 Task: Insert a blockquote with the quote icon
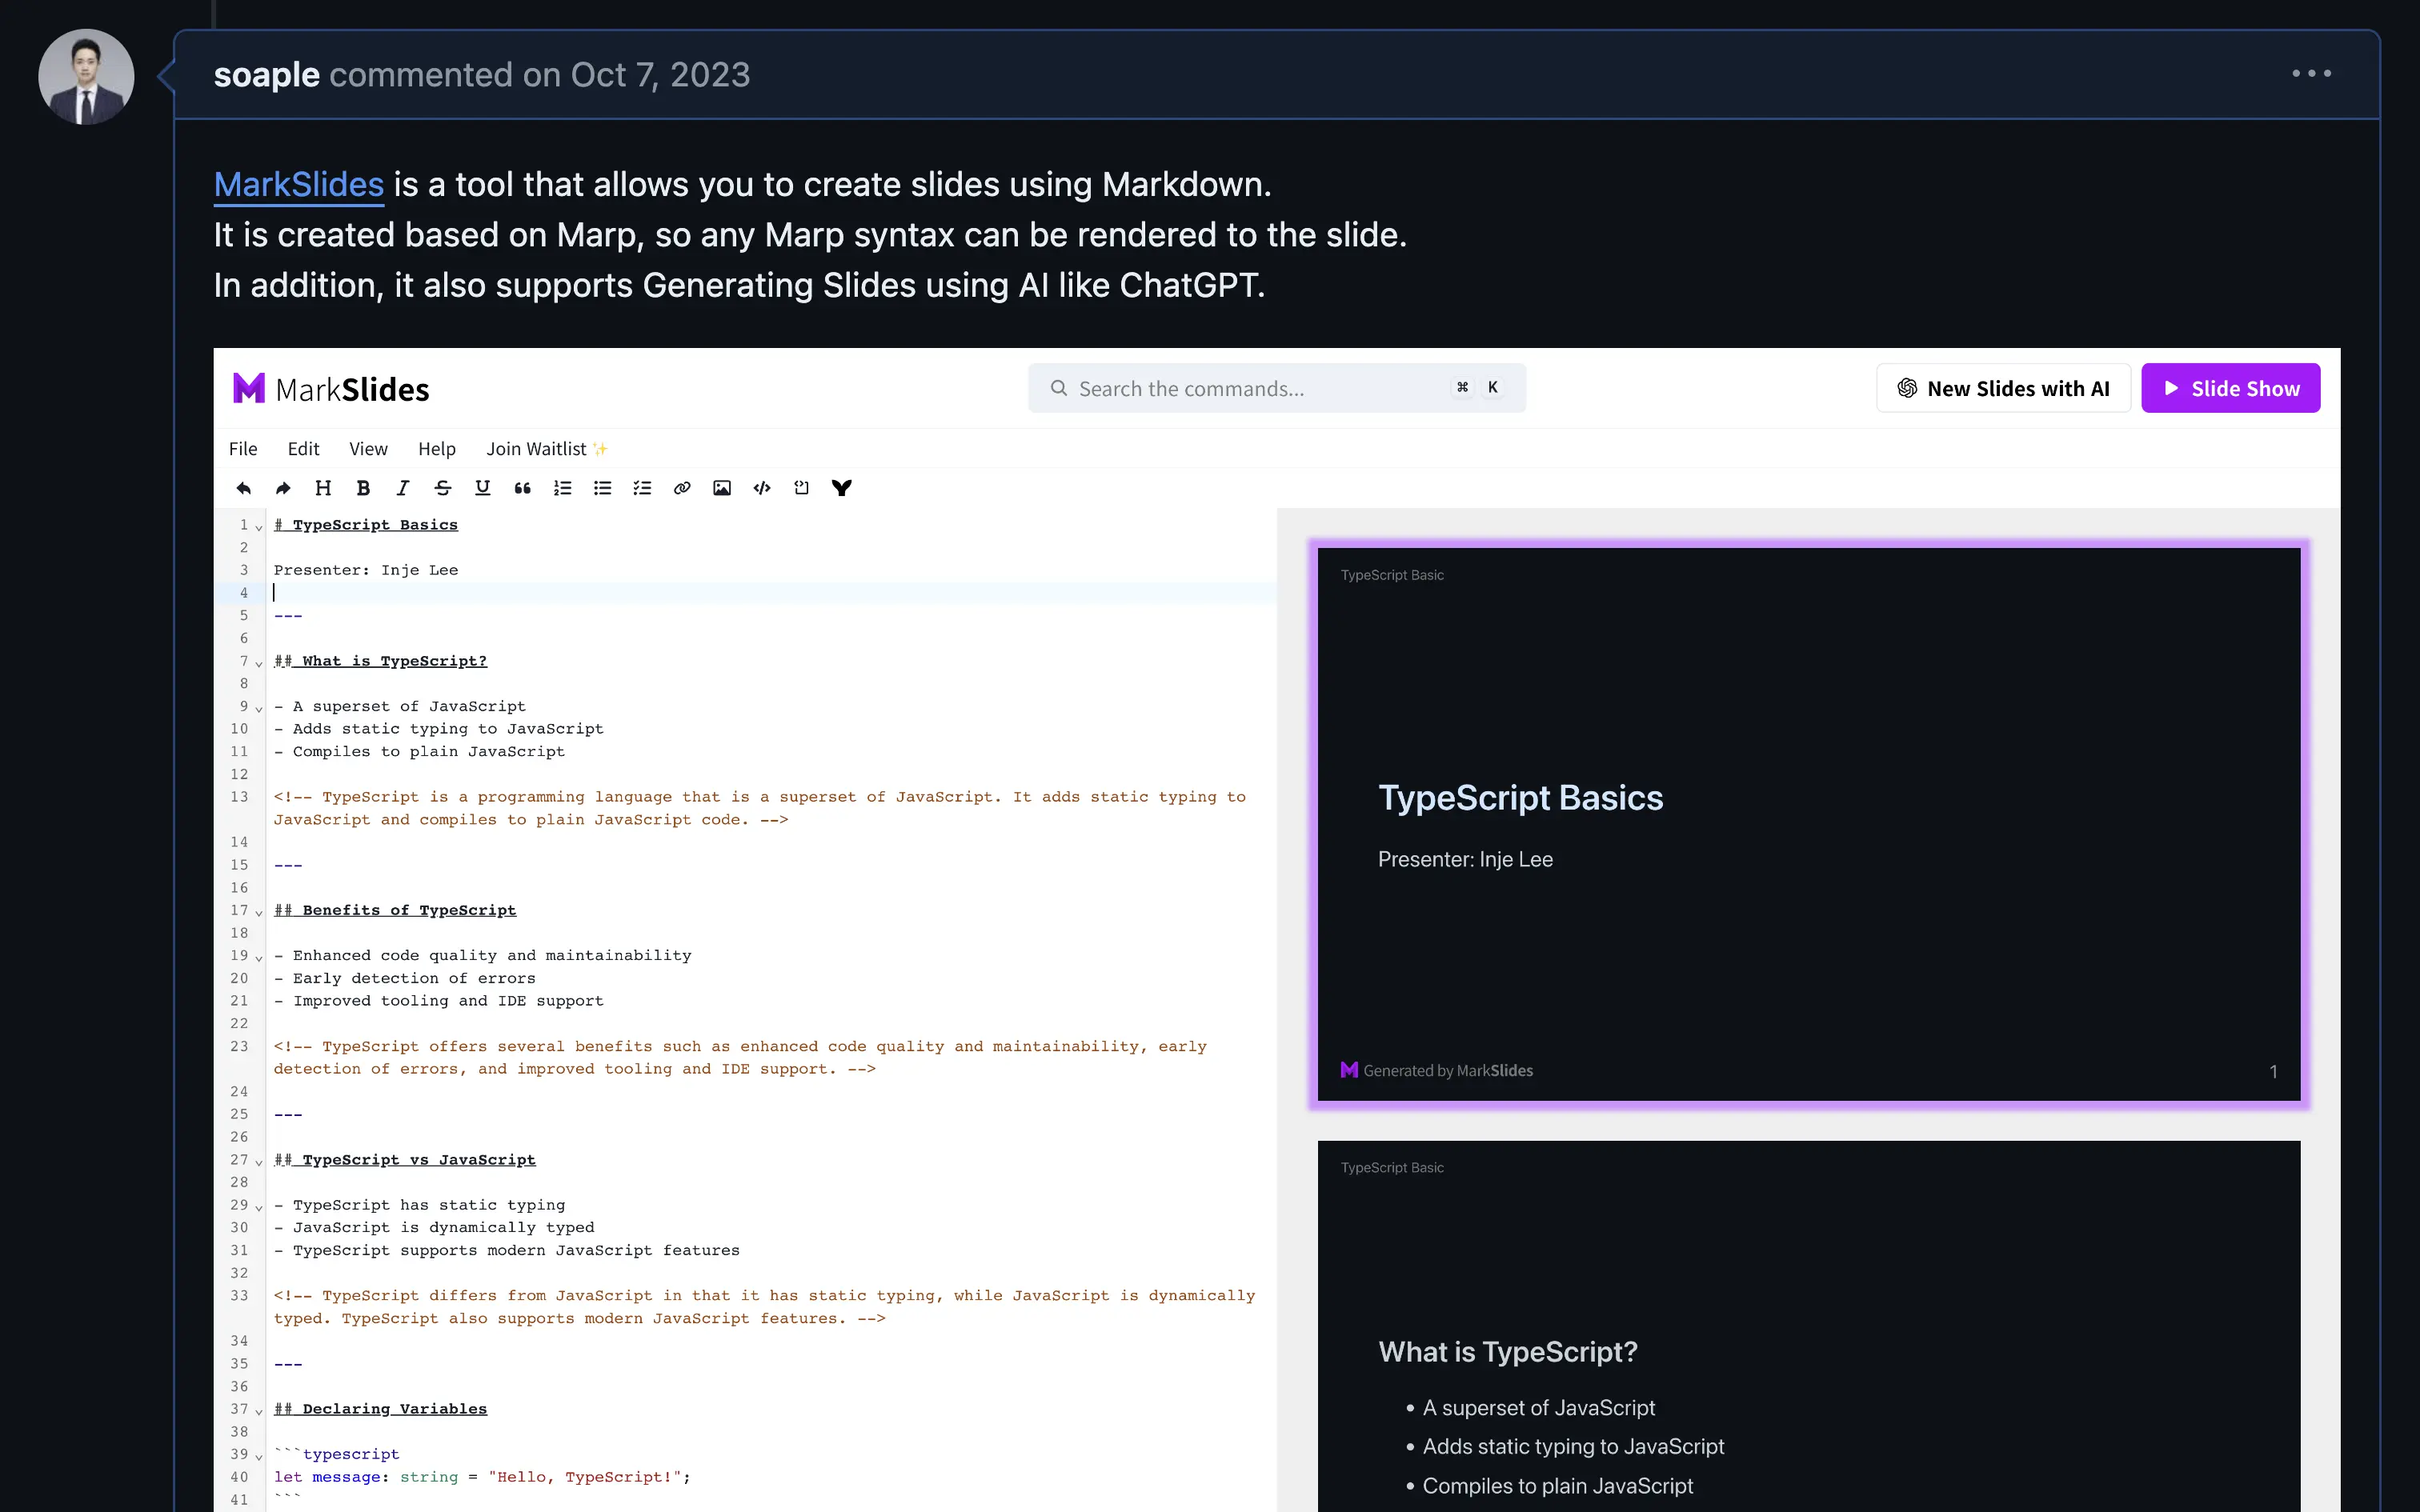point(522,488)
